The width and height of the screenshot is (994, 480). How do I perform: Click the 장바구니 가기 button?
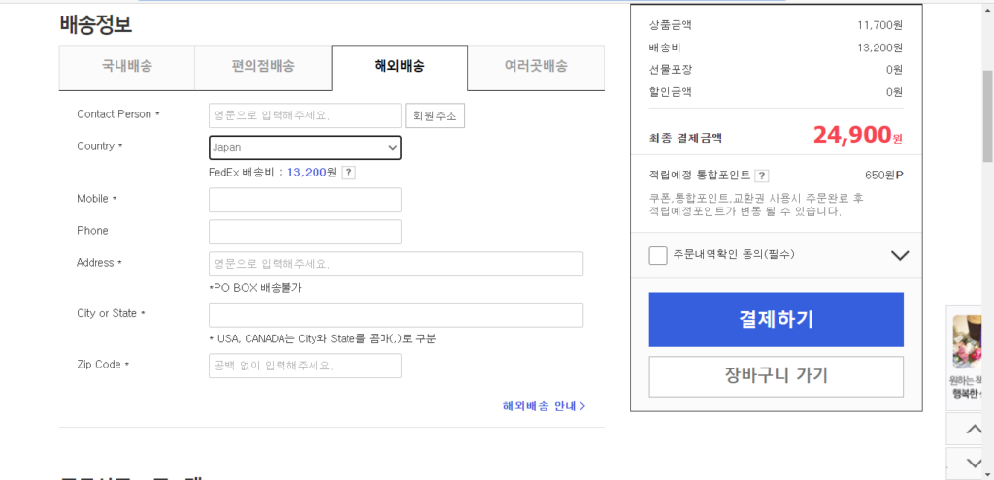tap(776, 376)
